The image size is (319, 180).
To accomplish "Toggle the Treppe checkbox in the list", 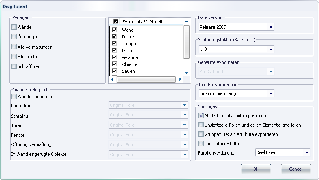I will pos(114,44).
